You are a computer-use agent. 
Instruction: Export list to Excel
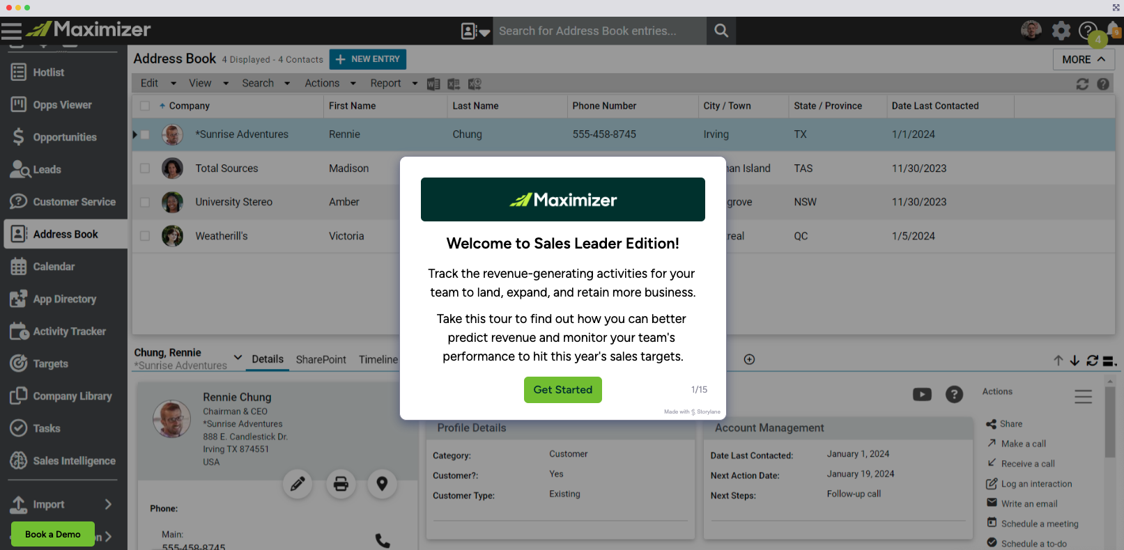454,84
